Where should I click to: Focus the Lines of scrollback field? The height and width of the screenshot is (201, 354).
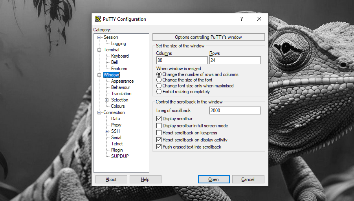tap(235, 110)
